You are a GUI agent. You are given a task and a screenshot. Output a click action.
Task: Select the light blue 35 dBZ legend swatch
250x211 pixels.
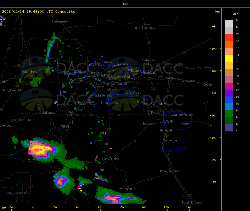(x=229, y=107)
